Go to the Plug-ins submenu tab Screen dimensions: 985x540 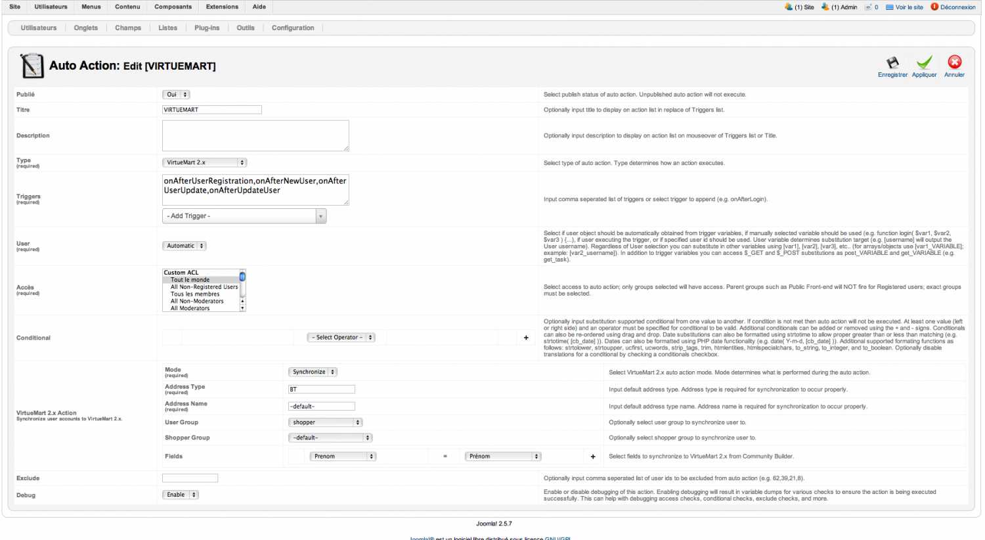(207, 28)
